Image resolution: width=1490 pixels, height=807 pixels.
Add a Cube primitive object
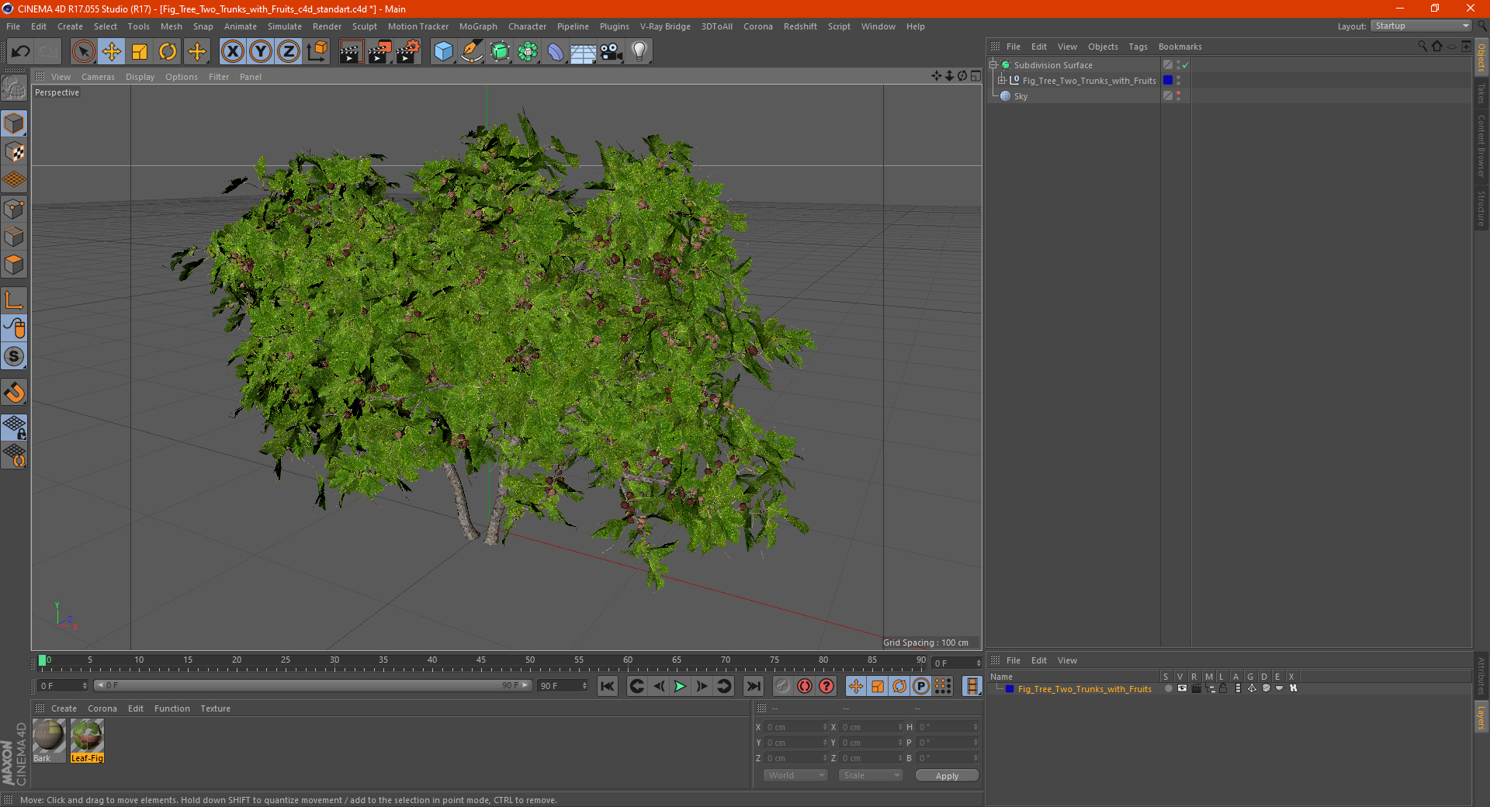(443, 52)
